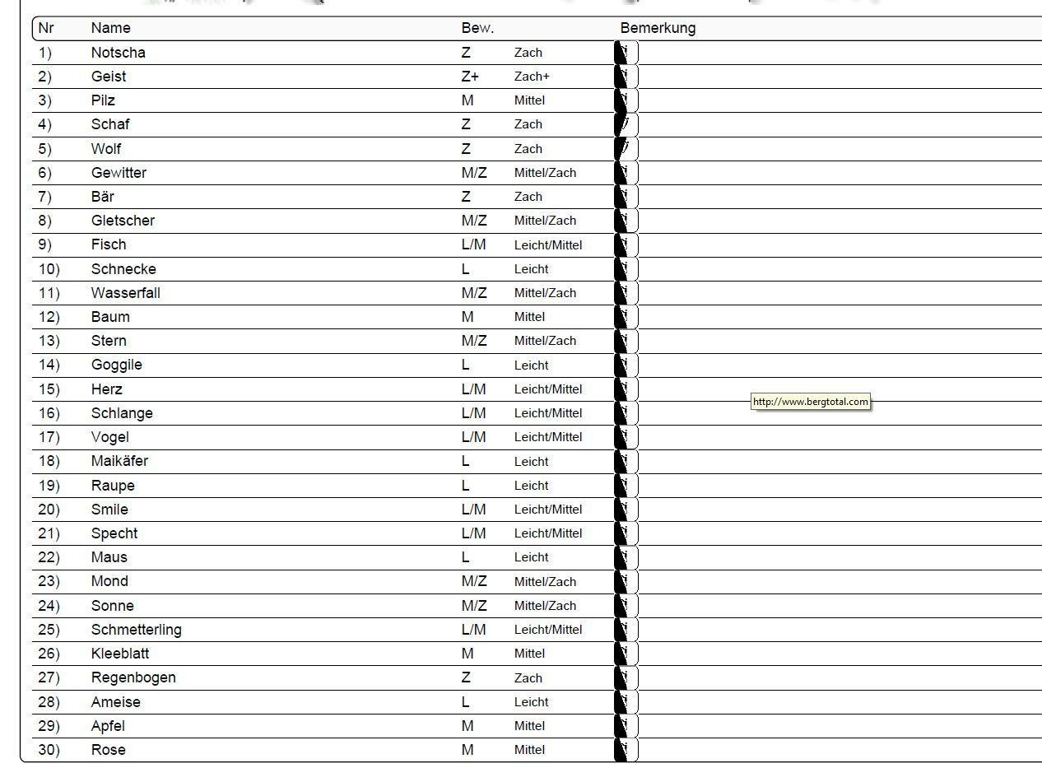1042x782 pixels.
Task: Click the L rating in Ameise row
Action: coord(465,702)
